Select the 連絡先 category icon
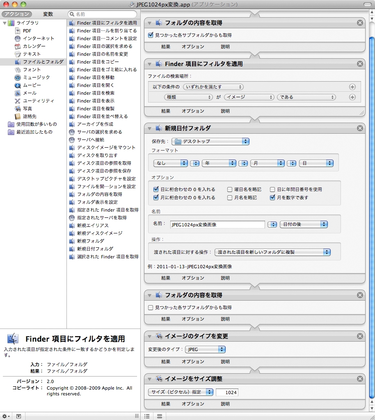This screenshot has width=375, height=420. (18, 116)
